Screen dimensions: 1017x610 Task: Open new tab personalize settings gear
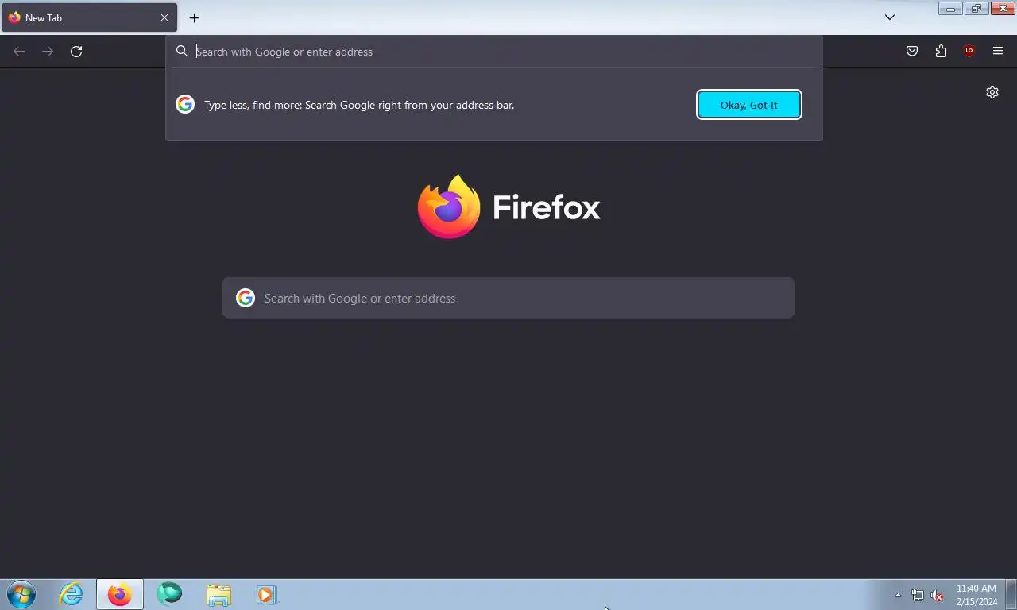[x=992, y=92]
